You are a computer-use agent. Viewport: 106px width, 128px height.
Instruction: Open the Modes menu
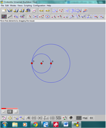point(13,6)
